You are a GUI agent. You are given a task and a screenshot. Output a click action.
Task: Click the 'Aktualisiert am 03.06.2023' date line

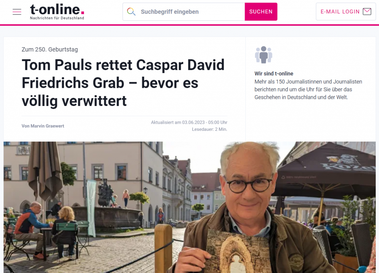point(189,122)
